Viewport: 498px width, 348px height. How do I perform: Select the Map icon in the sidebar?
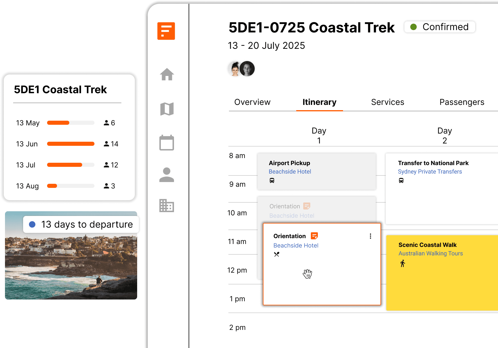166,109
